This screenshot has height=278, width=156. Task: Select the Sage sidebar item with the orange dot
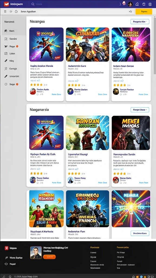coord(11,84)
